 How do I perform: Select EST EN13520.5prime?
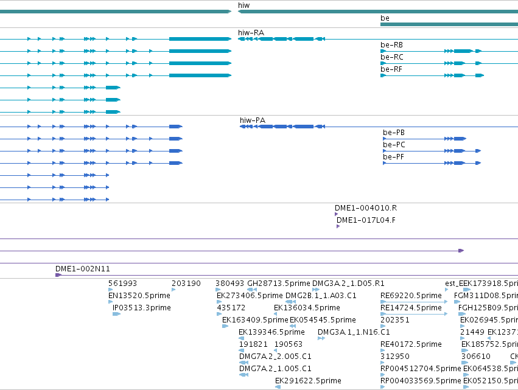click(x=139, y=296)
